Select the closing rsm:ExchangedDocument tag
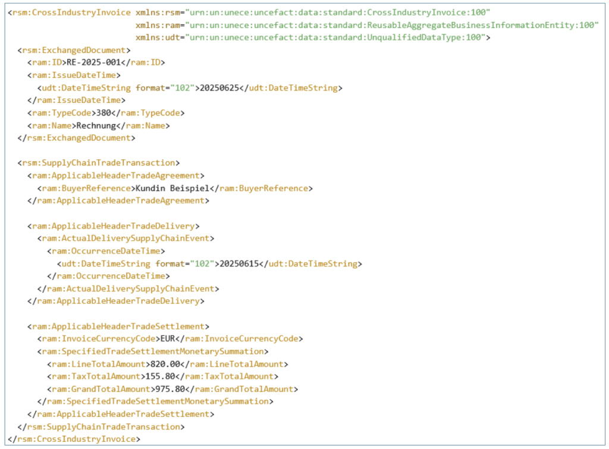 [76, 138]
